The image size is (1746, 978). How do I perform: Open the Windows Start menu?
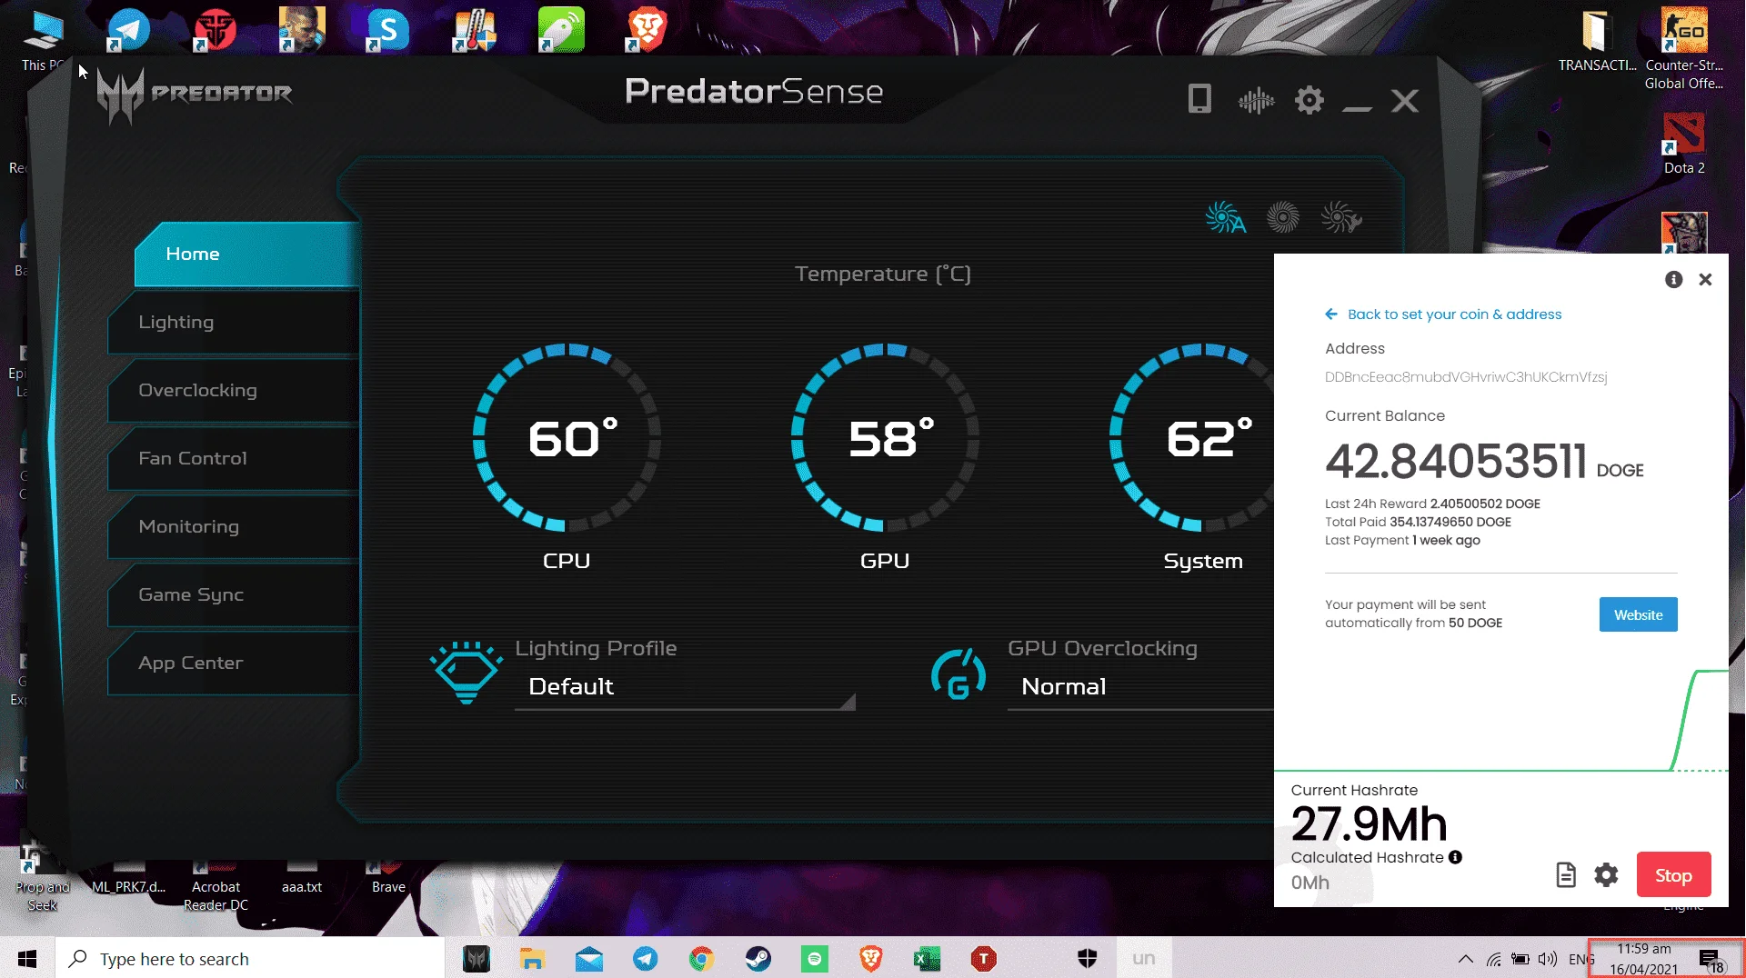27,958
